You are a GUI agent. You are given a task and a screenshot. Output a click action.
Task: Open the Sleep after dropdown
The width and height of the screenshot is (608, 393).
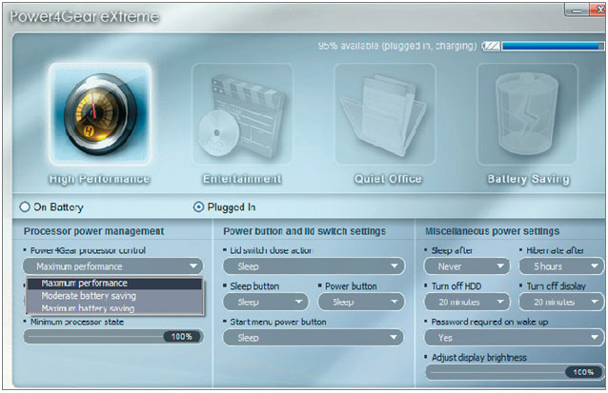click(x=467, y=266)
